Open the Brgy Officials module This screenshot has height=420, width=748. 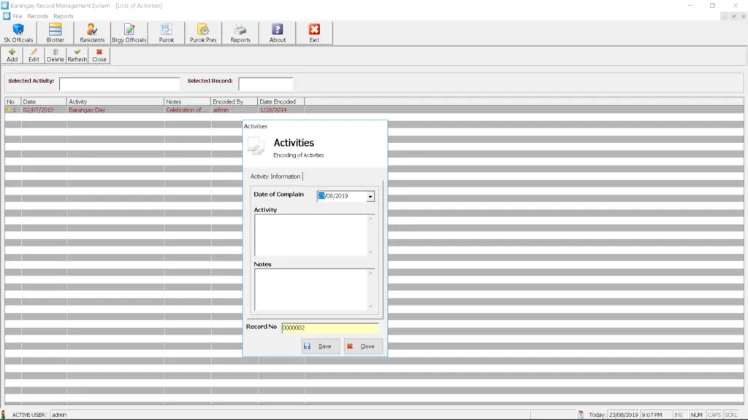129,32
